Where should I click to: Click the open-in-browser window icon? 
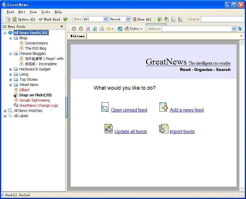pos(120,29)
